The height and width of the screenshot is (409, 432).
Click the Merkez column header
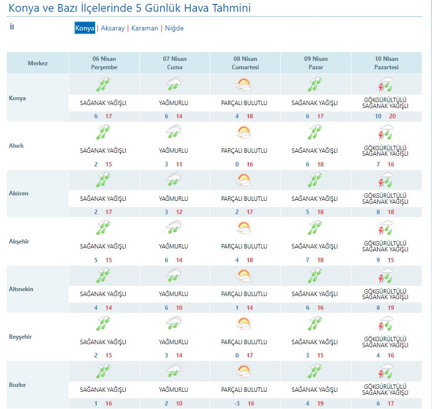[x=38, y=63]
